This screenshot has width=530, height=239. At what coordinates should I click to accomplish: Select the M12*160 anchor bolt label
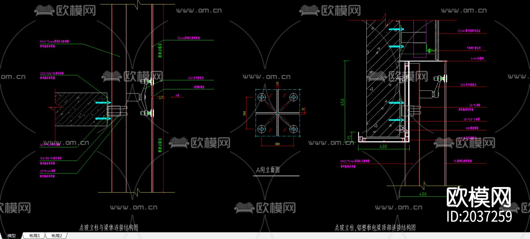(50, 145)
